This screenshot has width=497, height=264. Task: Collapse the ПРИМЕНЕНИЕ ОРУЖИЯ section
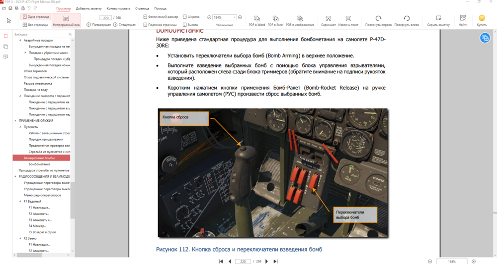click(x=15, y=121)
